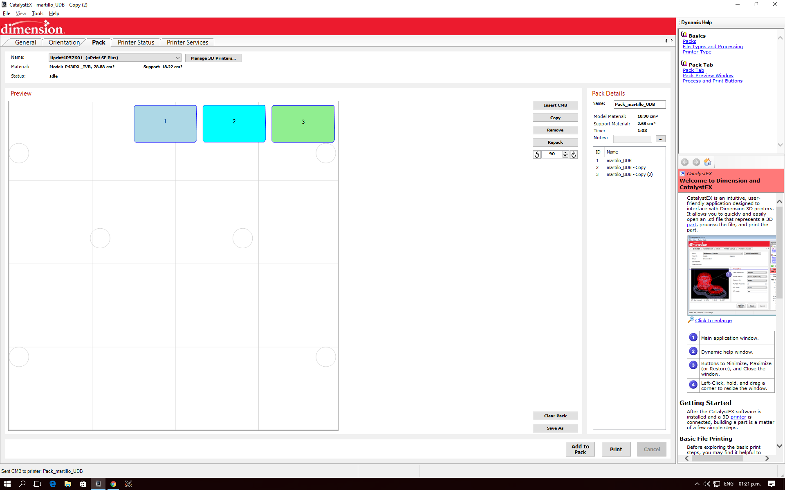The image size is (785, 490).
Task: Click the help screenshot thumbnail
Action: [x=731, y=275]
